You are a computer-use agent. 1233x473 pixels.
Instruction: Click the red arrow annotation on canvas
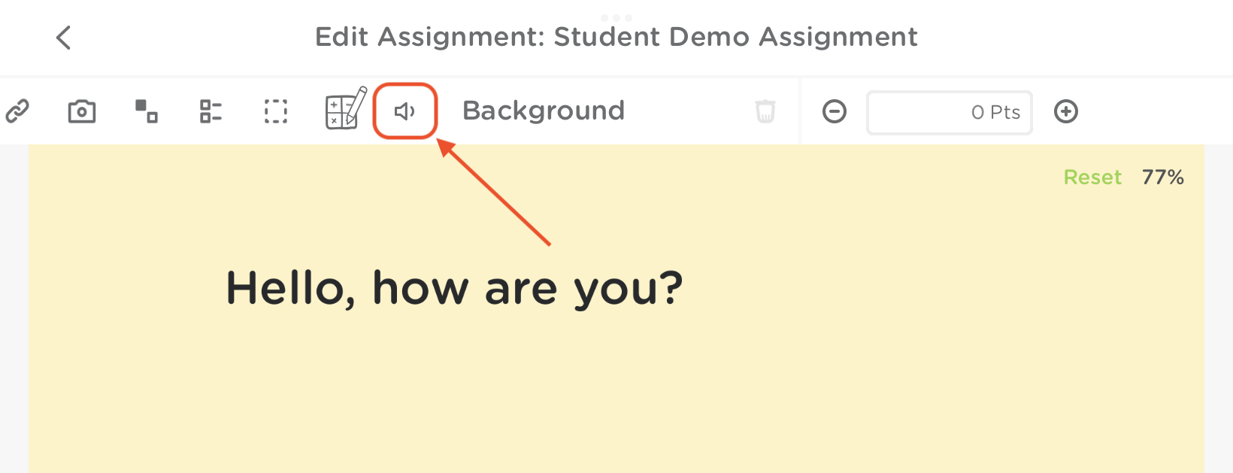pos(496,194)
